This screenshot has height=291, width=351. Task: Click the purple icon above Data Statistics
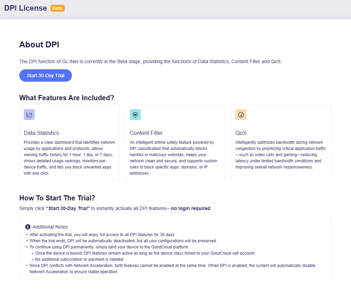click(x=29, y=115)
